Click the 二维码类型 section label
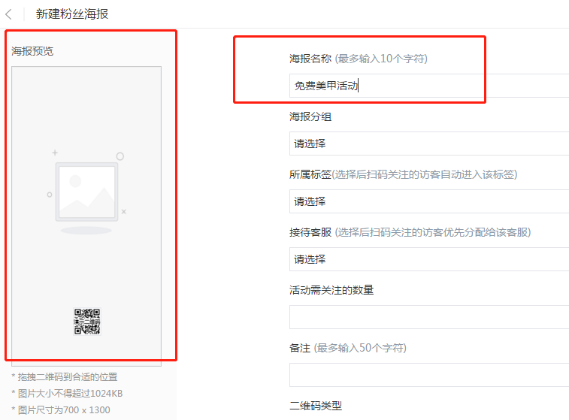The height and width of the screenshot is (420, 569). coord(316,406)
